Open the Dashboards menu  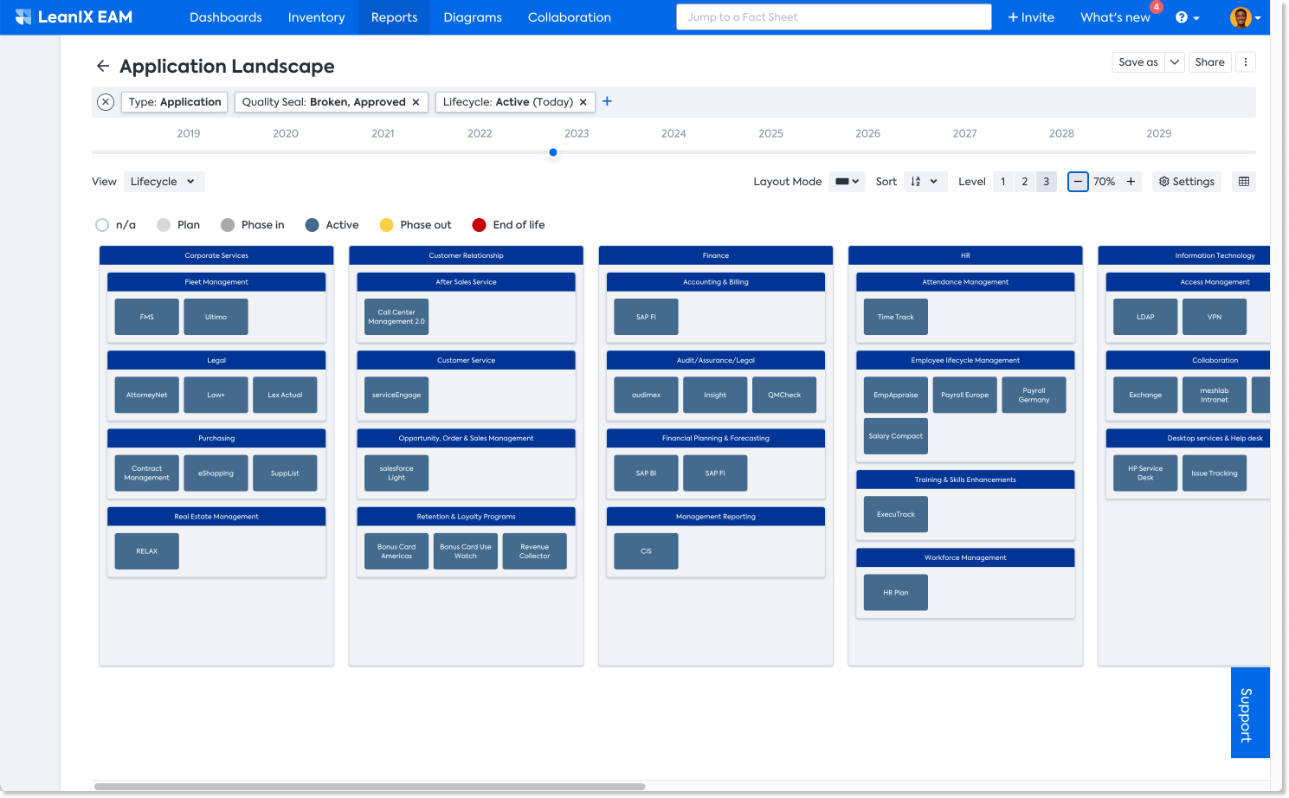click(226, 17)
